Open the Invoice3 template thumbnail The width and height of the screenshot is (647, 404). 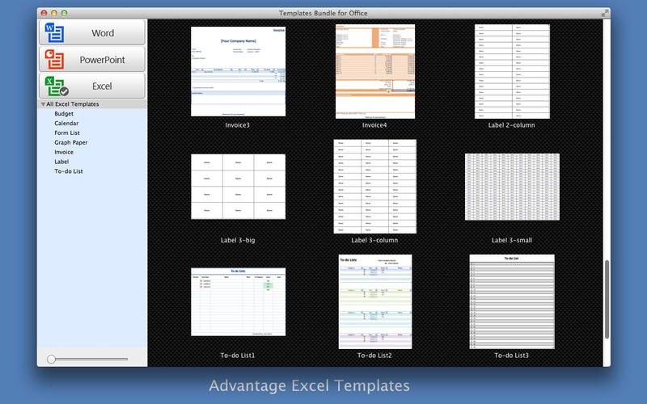pyautogui.click(x=239, y=71)
